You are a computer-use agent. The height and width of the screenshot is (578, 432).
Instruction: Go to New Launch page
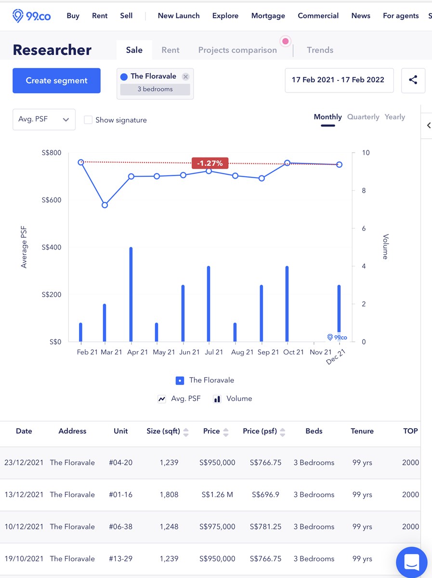point(179,16)
